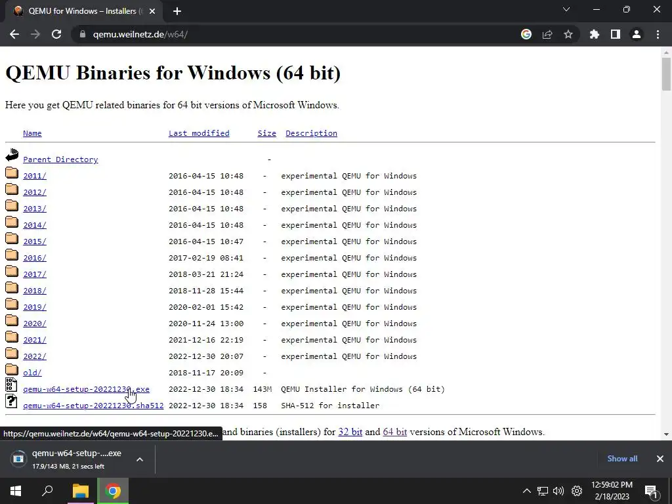Toggle the browser side panel icon

(616, 34)
